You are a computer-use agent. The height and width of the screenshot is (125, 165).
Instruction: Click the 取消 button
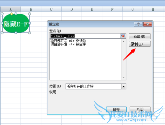pyautogui.click(x=140, y=109)
